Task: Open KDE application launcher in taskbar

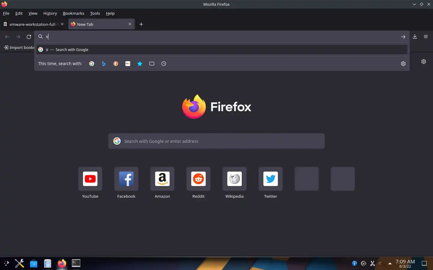Action: 7,263
